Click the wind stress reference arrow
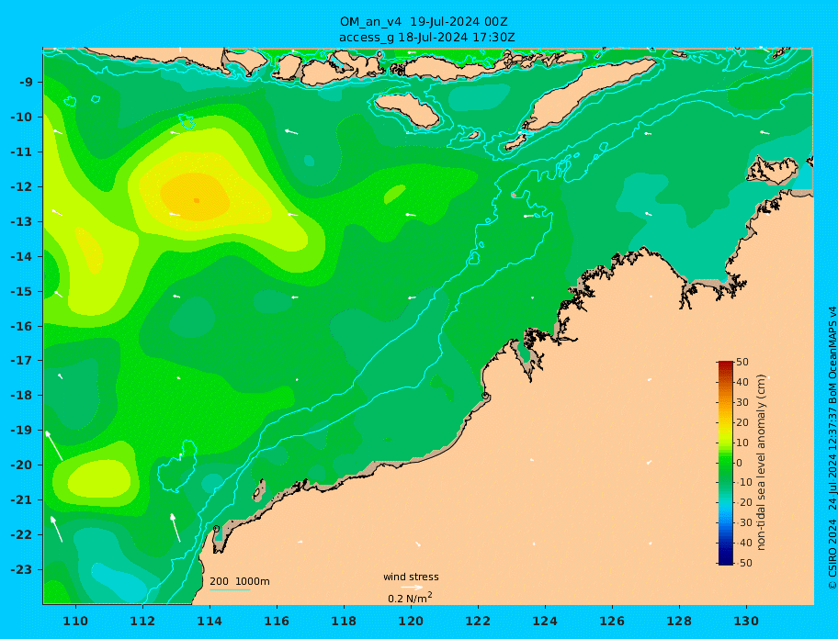The image size is (838, 639). click(x=412, y=588)
